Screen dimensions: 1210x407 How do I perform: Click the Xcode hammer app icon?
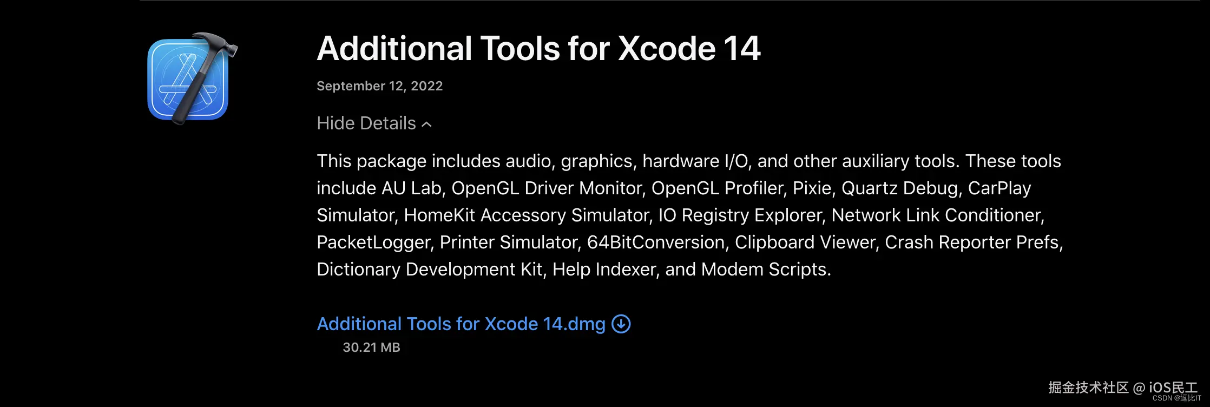coord(189,78)
